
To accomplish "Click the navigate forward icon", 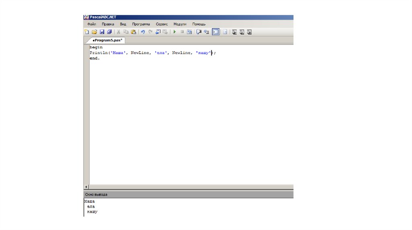I will click(165, 32).
